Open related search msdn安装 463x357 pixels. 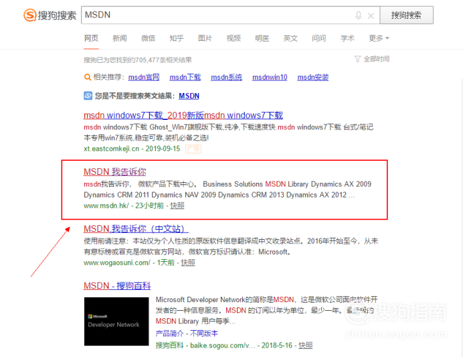point(313,78)
